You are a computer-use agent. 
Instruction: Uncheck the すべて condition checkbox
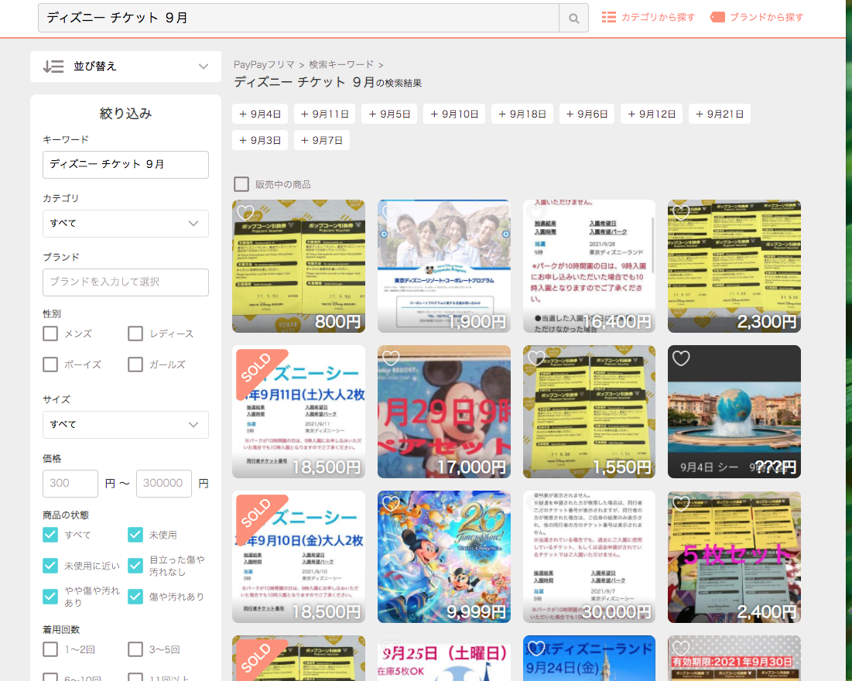pyautogui.click(x=50, y=535)
